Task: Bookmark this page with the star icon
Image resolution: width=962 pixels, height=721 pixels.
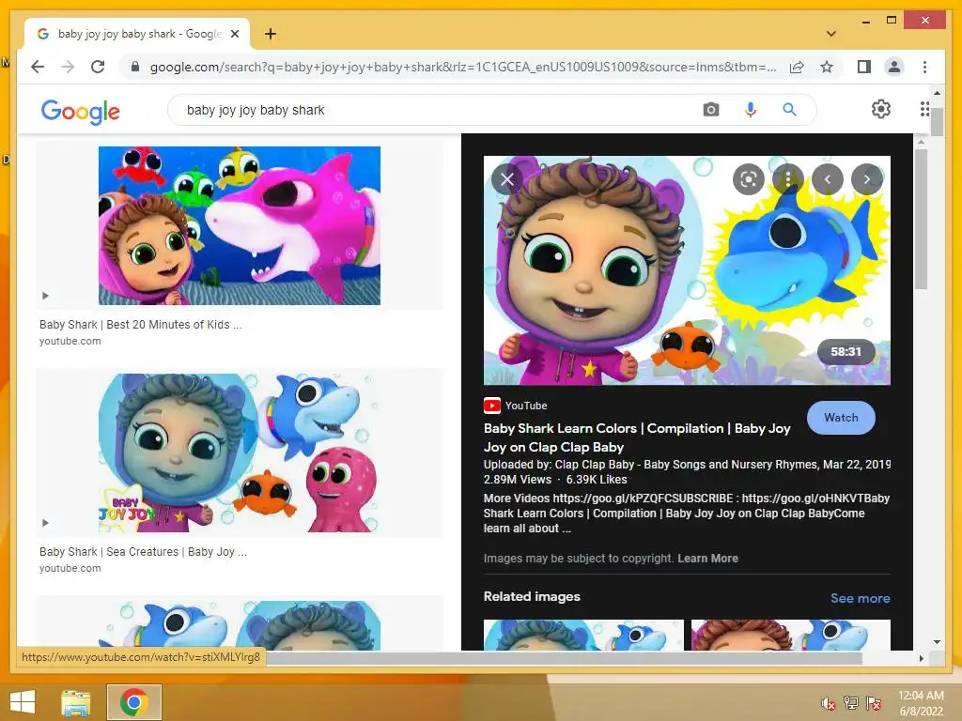Action: (827, 67)
